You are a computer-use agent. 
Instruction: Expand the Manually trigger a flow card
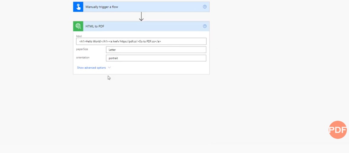click(x=141, y=7)
